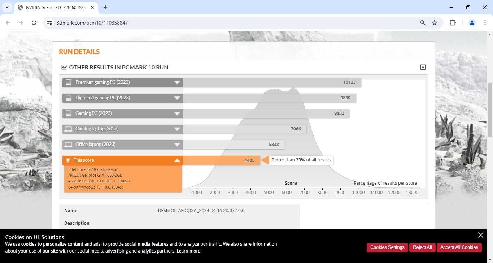Click the scrollbar up arrow
Screen dimensions: 493x263
490,35
